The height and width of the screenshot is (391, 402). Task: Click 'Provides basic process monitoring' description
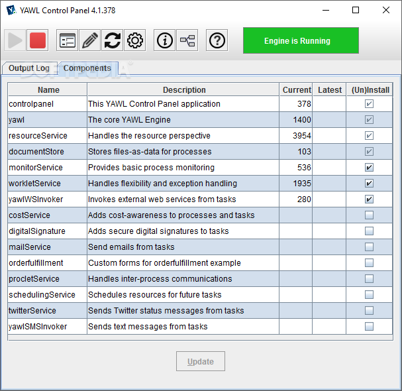coord(183,168)
